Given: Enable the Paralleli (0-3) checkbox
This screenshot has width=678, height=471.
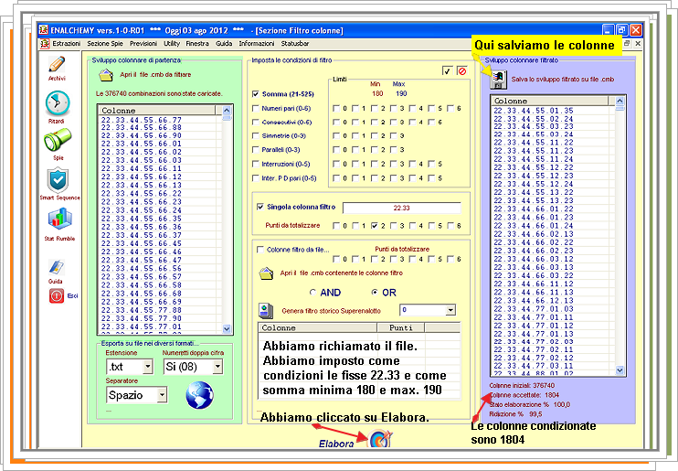Looking at the screenshot, I should tap(256, 150).
